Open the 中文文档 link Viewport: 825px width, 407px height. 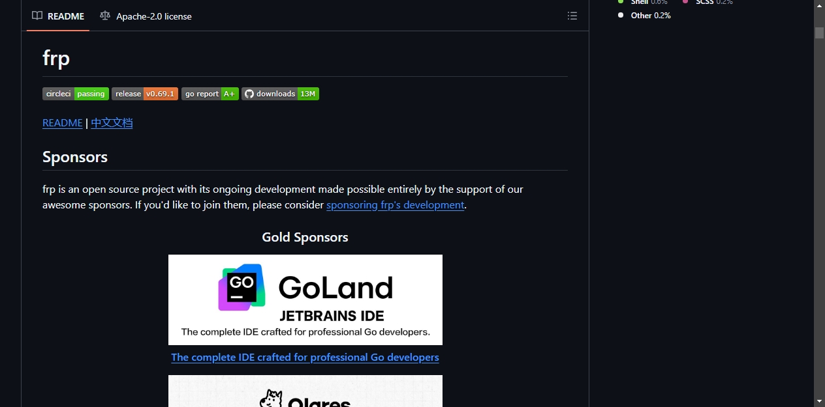pyautogui.click(x=112, y=122)
